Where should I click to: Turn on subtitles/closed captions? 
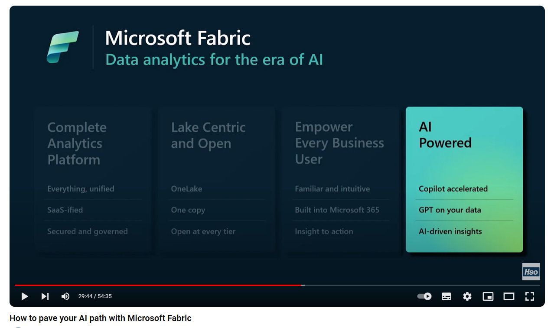tap(446, 296)
